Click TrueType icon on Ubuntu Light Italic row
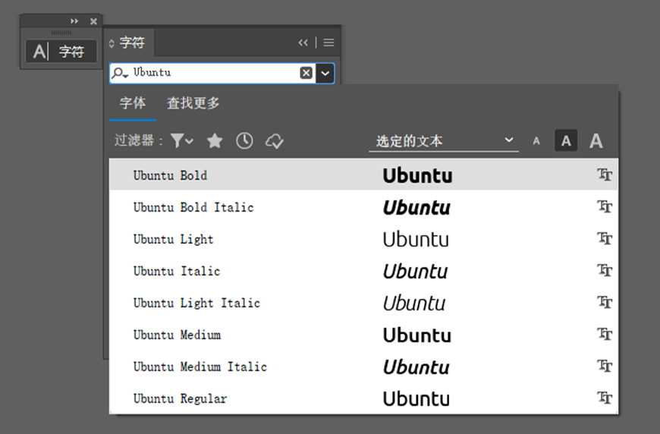Viewport: 660px width, 434px height. [605, 302]
